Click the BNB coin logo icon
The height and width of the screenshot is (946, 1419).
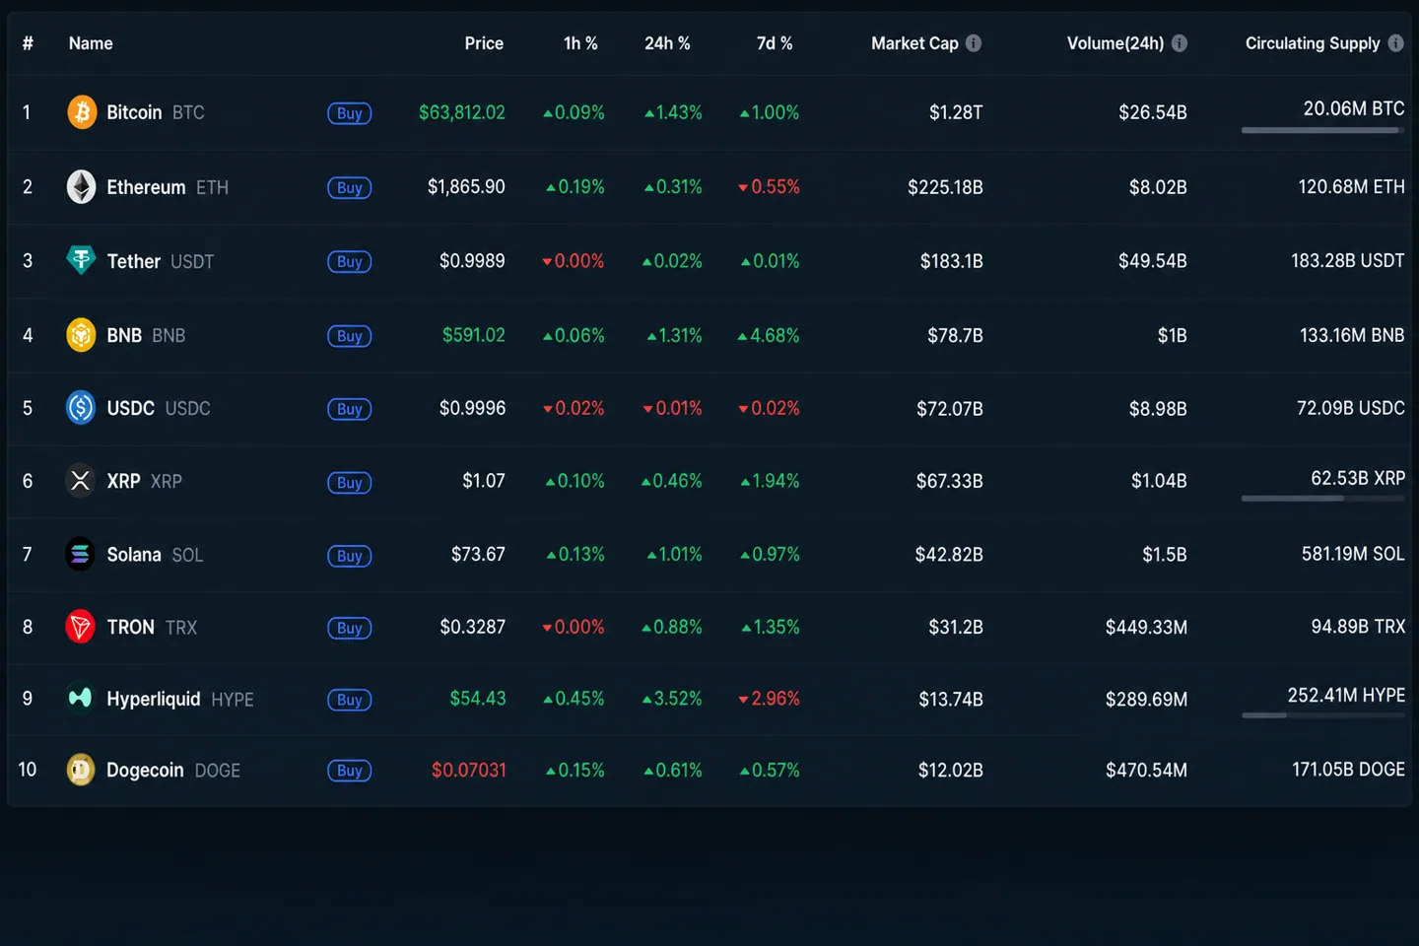[81, 335]
